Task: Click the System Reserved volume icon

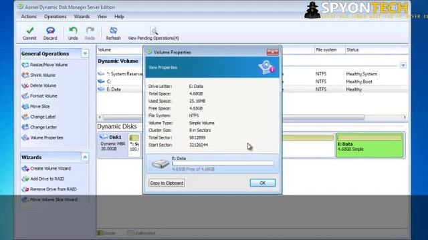Action: pyautogui.click(x=101, y=74)
